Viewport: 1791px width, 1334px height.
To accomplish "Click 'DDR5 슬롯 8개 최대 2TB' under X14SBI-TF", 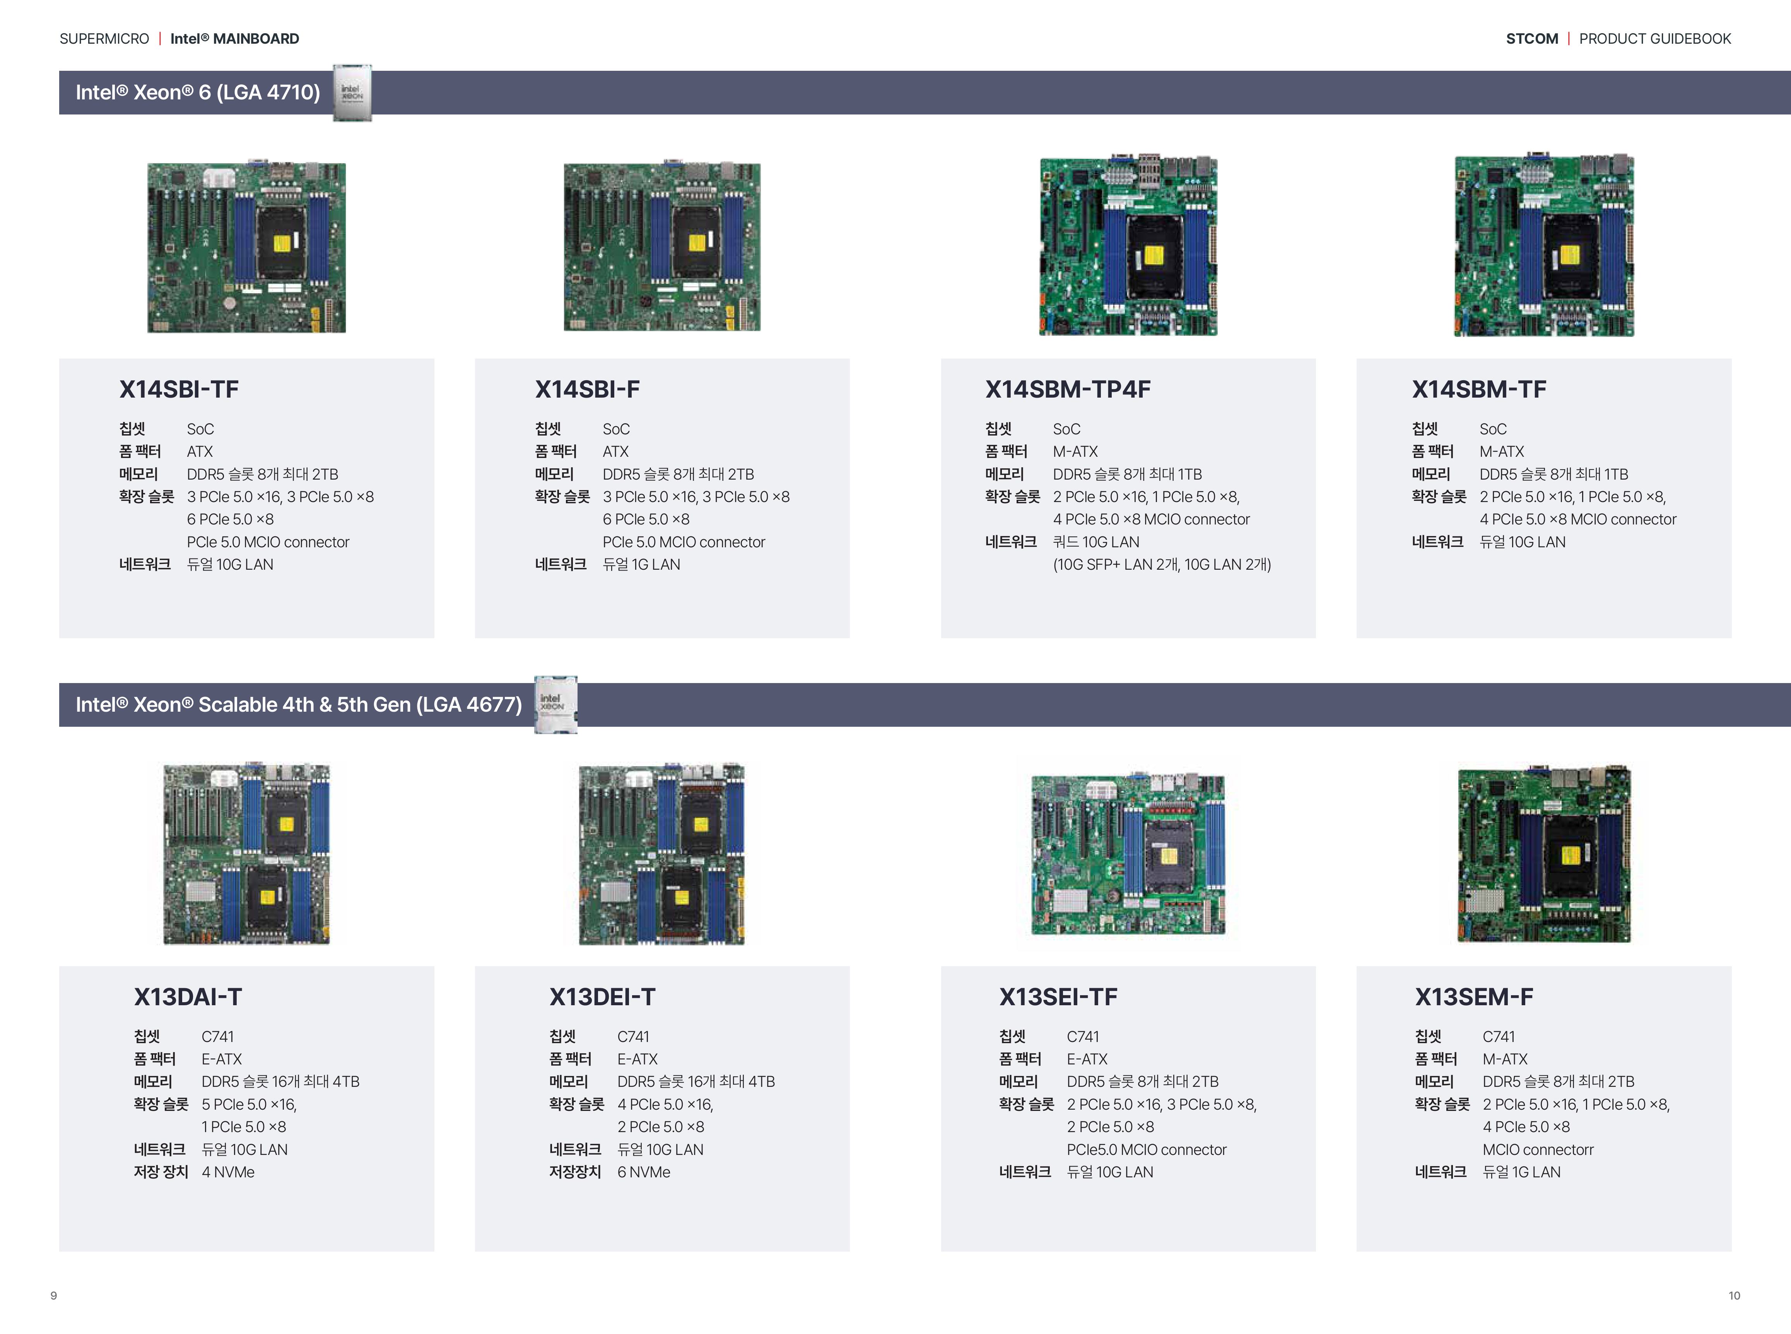I will click(262, 474).
